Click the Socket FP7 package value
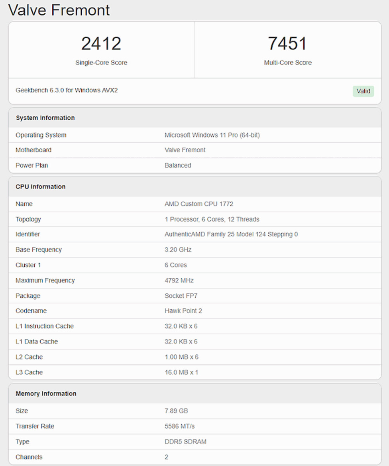389x466 pixels. [x=181, y=295]
